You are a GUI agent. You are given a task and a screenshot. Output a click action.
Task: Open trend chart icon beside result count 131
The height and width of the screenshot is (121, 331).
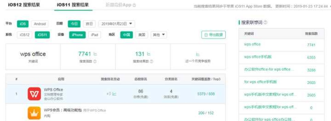pyautogui.click(x=149, y=54)
